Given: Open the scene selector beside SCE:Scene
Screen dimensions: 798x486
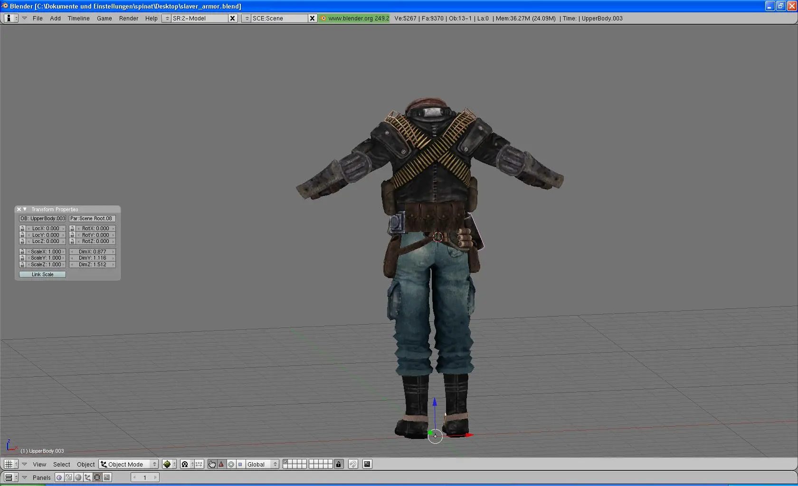Looking at the screenshot, I should click(x=247, y=18).
